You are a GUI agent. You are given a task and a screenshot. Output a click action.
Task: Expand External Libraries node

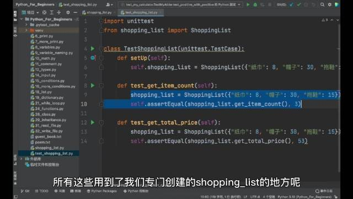tap(22, 159)
